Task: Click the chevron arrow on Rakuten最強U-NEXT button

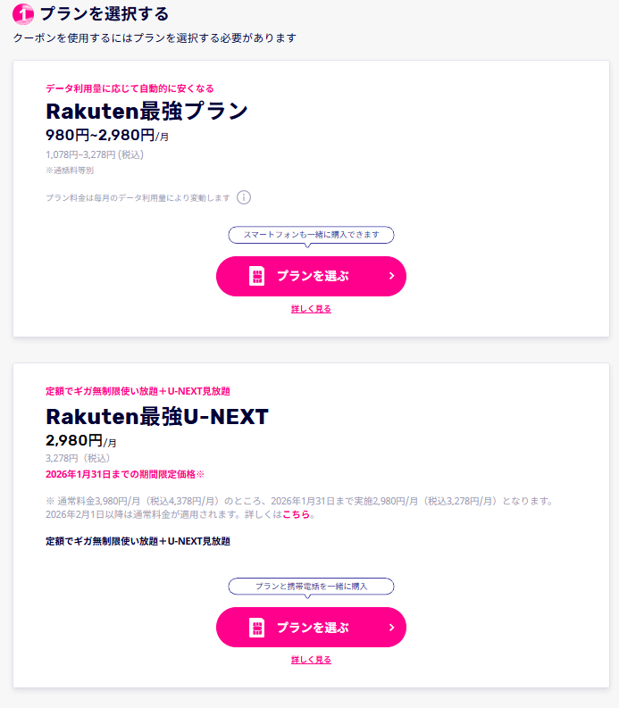Action: [x=391, y=627]
